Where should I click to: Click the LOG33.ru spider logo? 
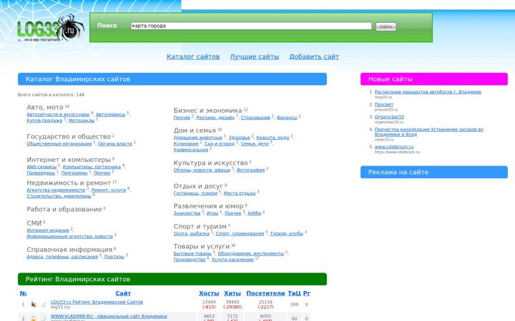50,29
